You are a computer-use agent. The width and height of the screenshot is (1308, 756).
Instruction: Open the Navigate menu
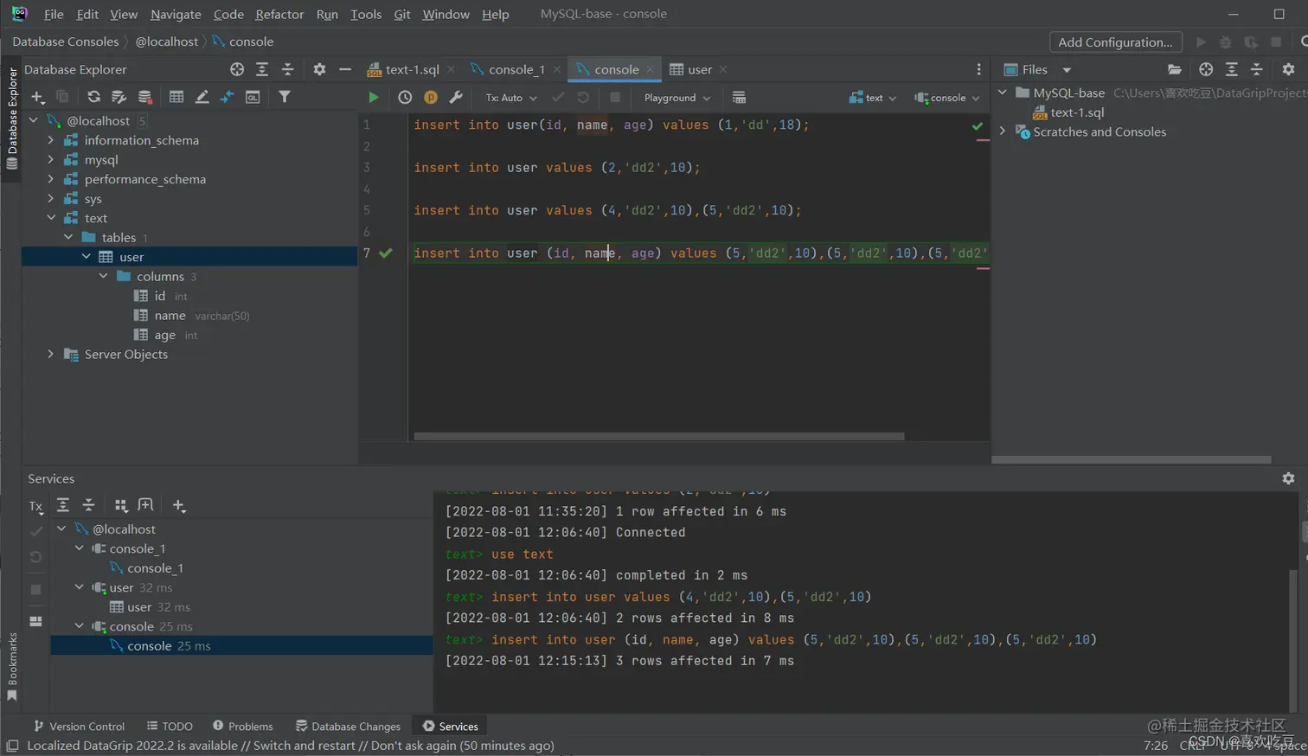coord(176,14)
